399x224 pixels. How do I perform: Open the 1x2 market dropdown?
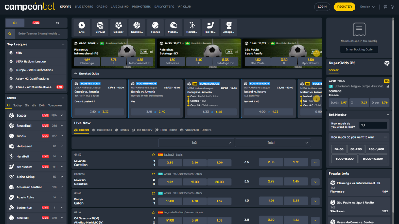196,143
